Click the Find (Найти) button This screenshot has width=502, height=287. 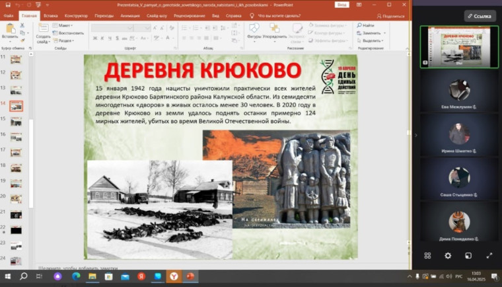click(x=365, y=25)
